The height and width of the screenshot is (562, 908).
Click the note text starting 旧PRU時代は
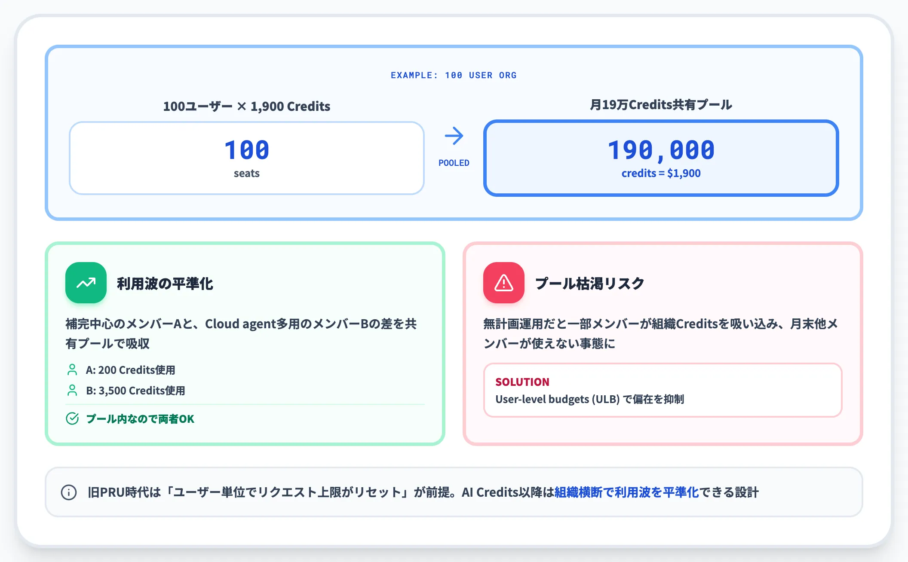point(423,492)
